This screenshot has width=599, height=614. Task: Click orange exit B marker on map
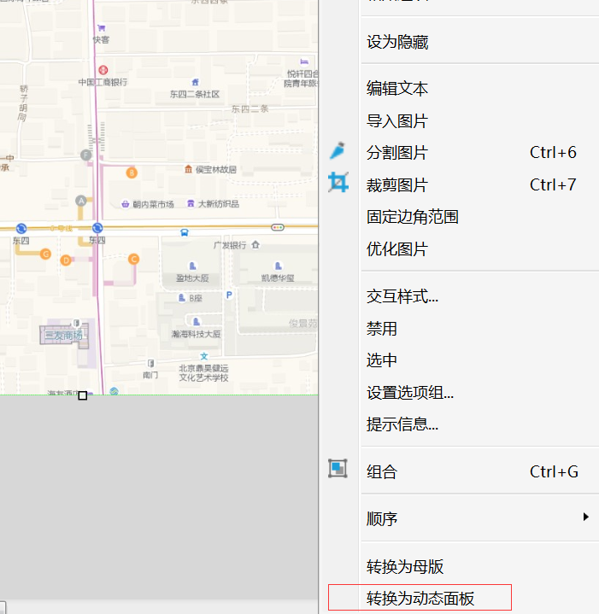click(132, 173)
